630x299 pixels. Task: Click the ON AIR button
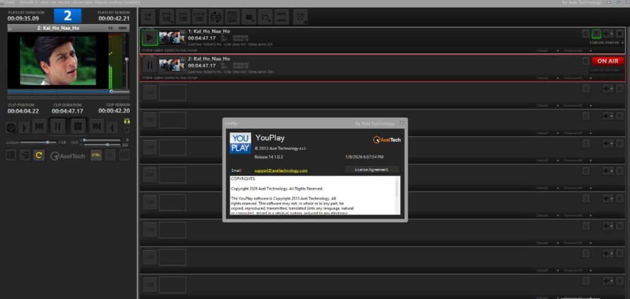click(x=608, y=61)
